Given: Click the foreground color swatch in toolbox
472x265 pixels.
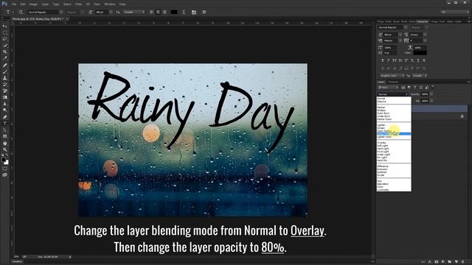Looking at the screenshot, I should [4, 160].
